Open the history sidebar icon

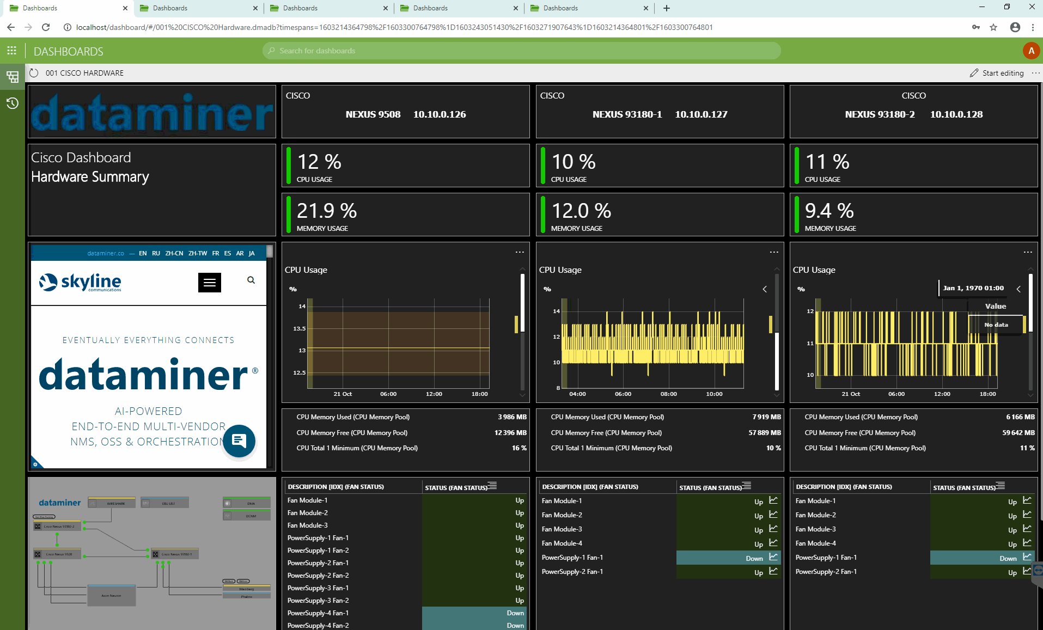tap(12, 103)
